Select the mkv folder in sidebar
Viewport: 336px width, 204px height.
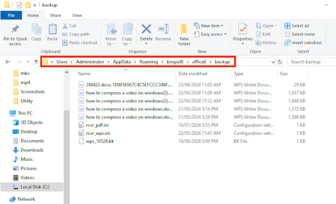click(22, 73)
